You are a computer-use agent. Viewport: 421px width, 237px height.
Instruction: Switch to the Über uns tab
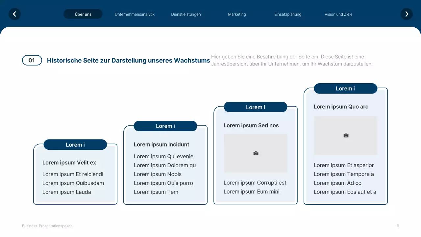[83, 14]
